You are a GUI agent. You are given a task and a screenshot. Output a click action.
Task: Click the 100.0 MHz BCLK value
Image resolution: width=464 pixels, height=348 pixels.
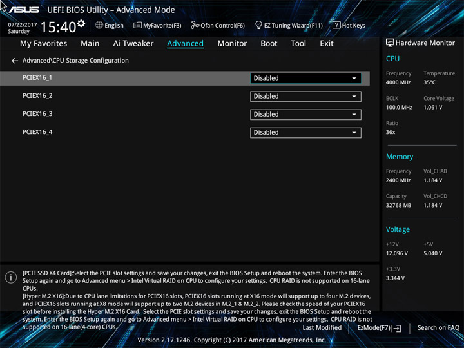(x=399, y=108)
